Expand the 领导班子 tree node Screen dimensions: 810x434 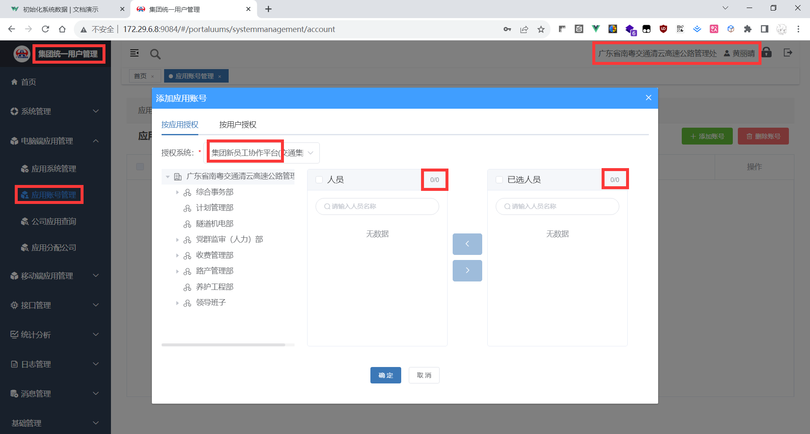pyautogui.click(x=177, y=303)
